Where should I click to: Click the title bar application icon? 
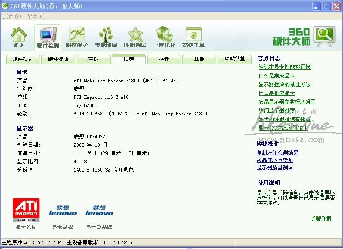point(5,6)
